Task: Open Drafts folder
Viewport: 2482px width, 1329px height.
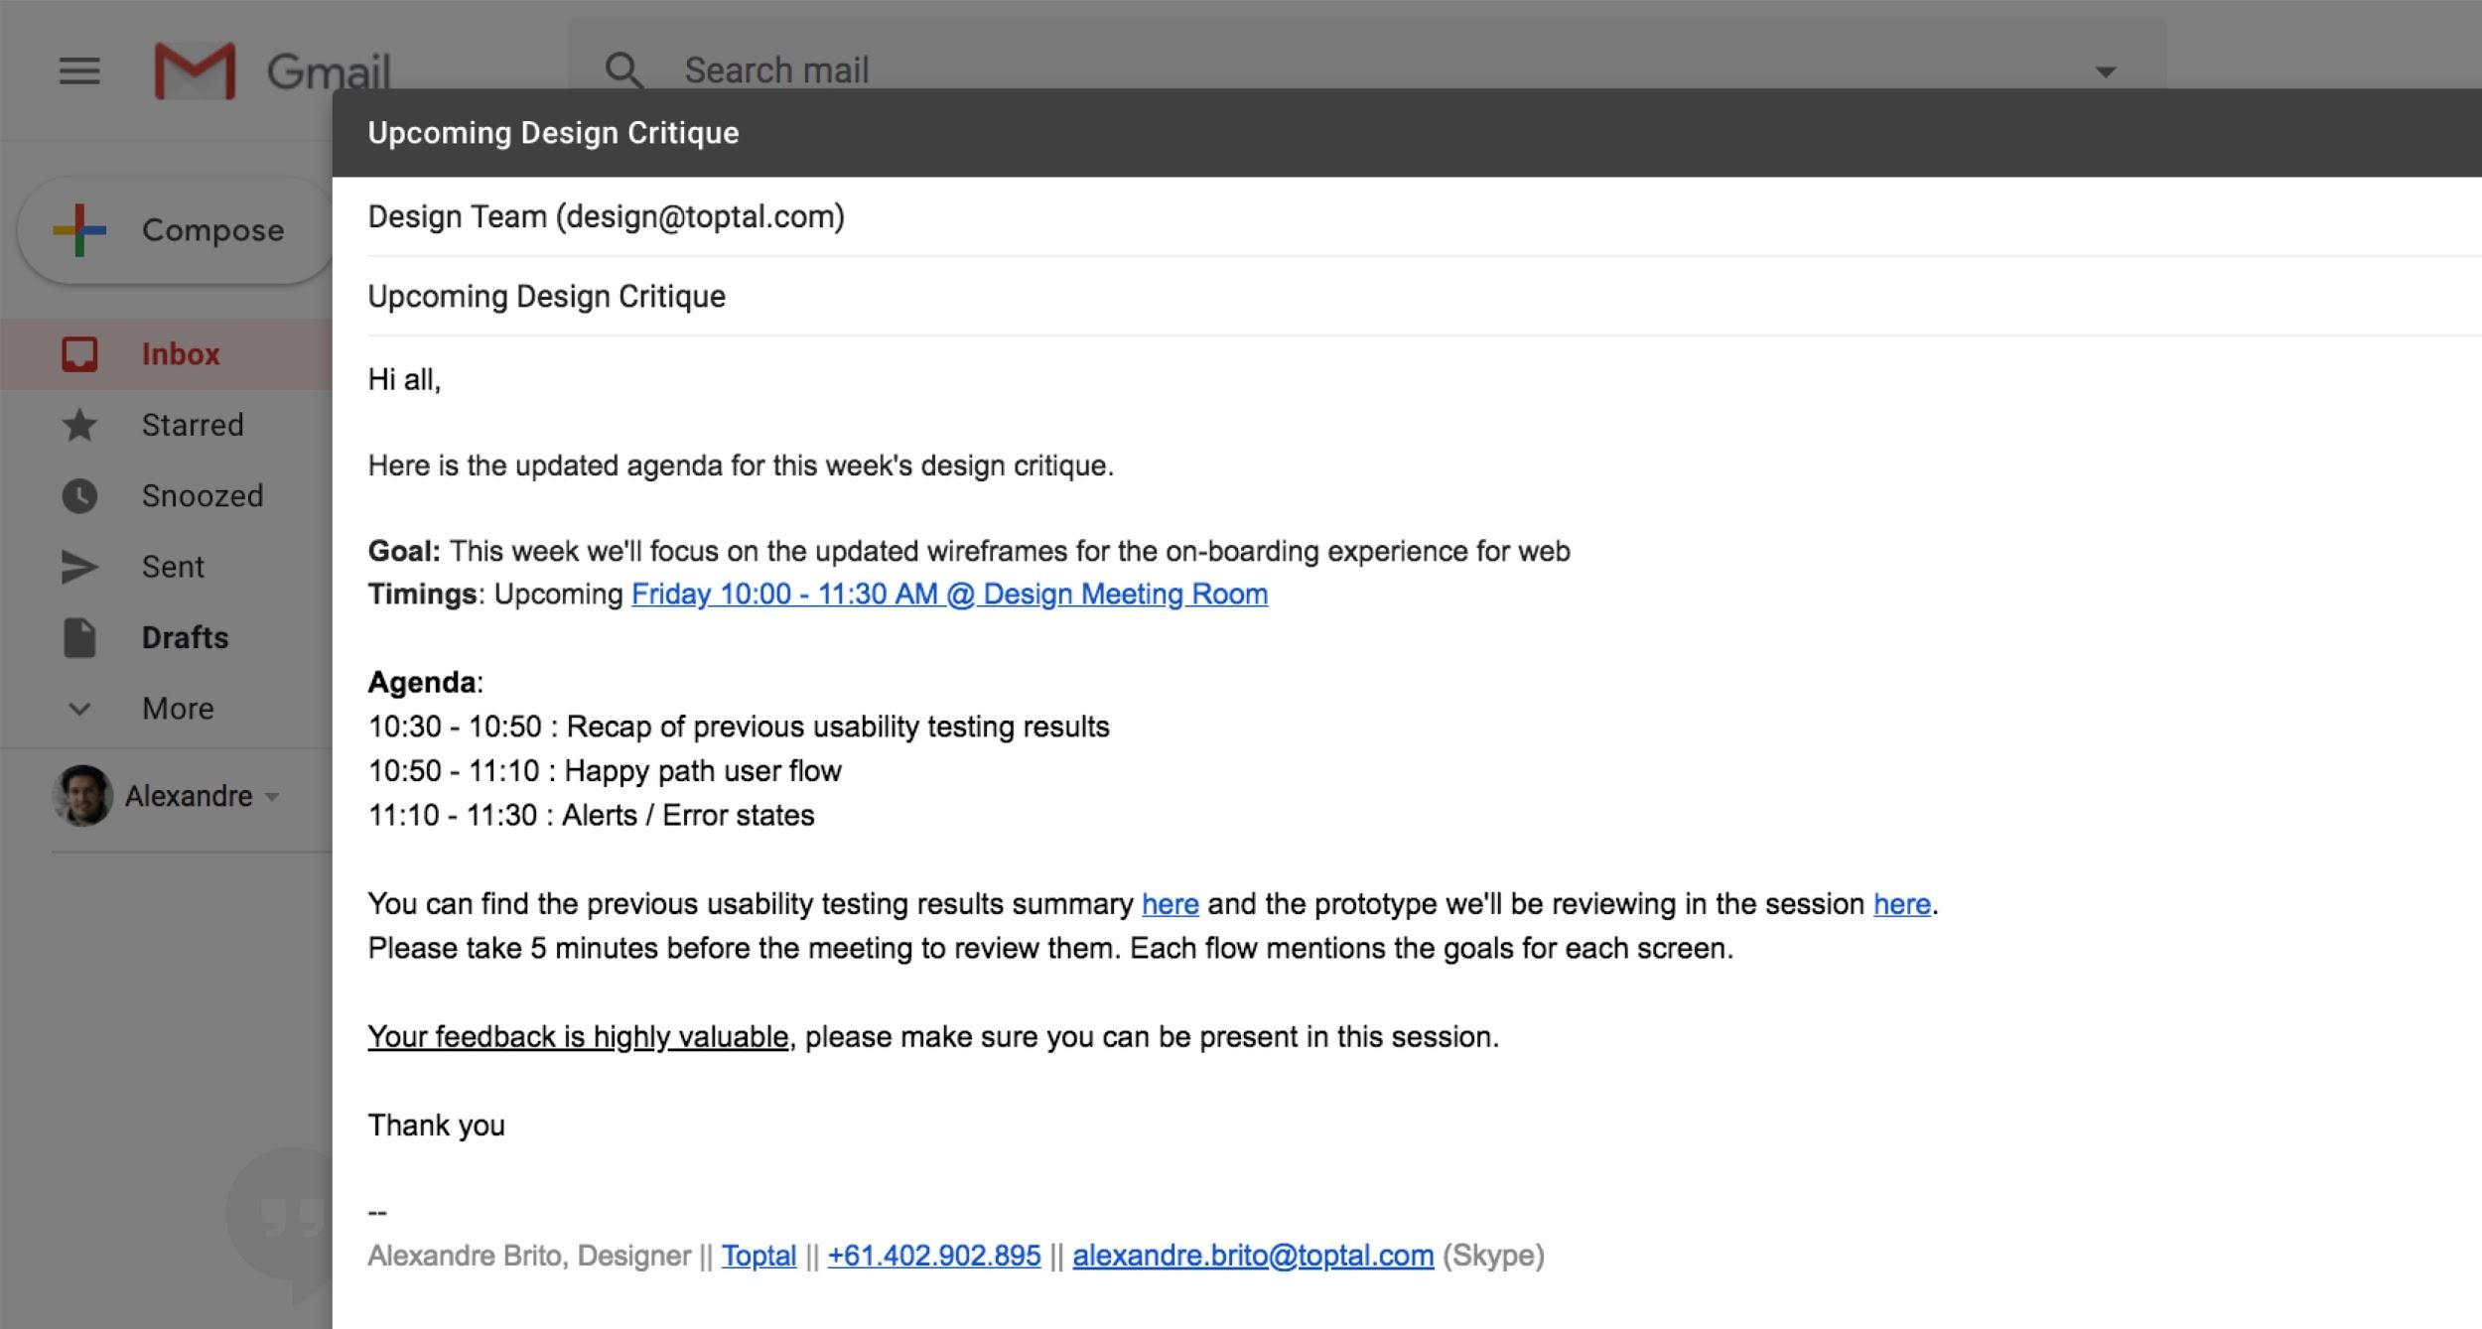Action: 183,638
